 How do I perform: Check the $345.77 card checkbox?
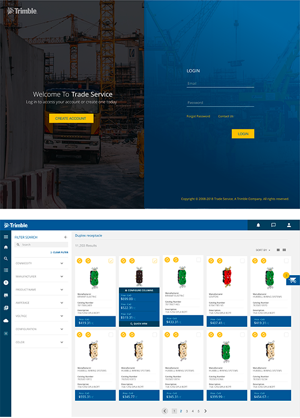(154, 335)
